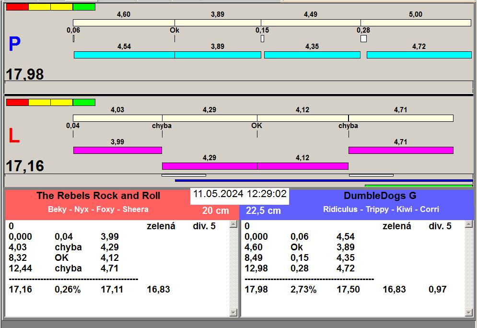
Task: Select the cyan 3,89 run bar in the P lane
Action: point(218,55)
